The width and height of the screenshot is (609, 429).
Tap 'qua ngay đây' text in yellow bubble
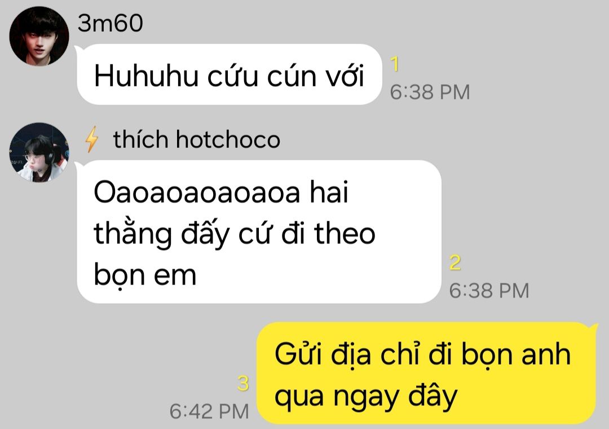click(x=366, y=397)
